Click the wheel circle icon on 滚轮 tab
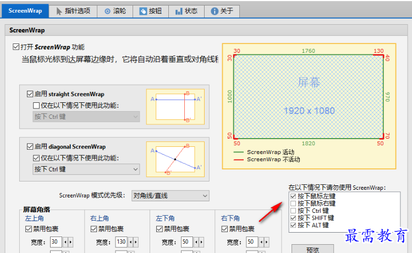This screenshot has height=253, width=412. (107, 12)
